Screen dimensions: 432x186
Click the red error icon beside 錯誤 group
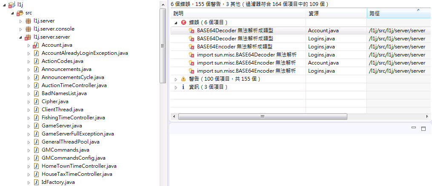tap(184, 22)
